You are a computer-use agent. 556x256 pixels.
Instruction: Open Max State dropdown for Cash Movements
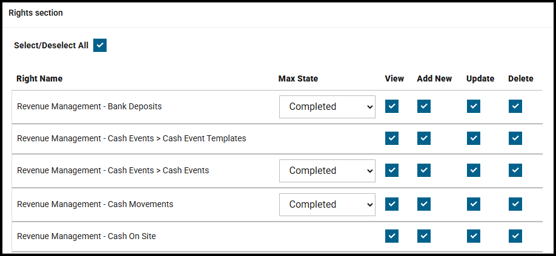click(327, 205)
